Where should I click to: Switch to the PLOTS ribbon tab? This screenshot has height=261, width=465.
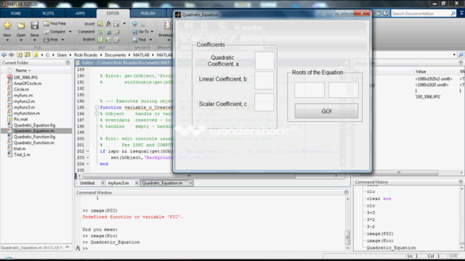coord(48,13)
